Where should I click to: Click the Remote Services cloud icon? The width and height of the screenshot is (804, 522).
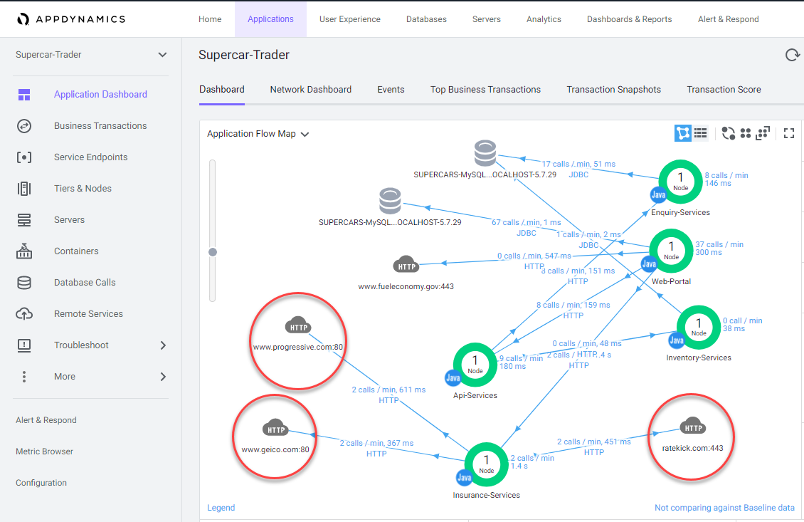[24, 313]
